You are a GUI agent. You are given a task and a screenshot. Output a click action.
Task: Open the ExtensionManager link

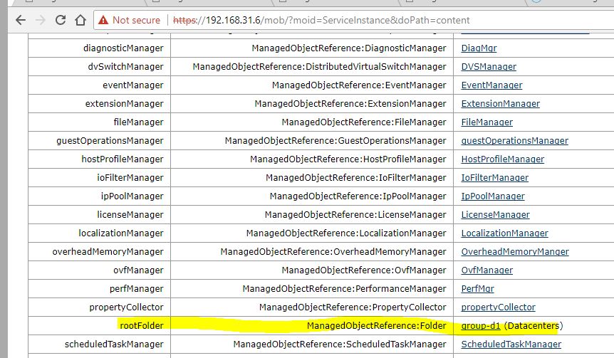click(x=501, y=104)
